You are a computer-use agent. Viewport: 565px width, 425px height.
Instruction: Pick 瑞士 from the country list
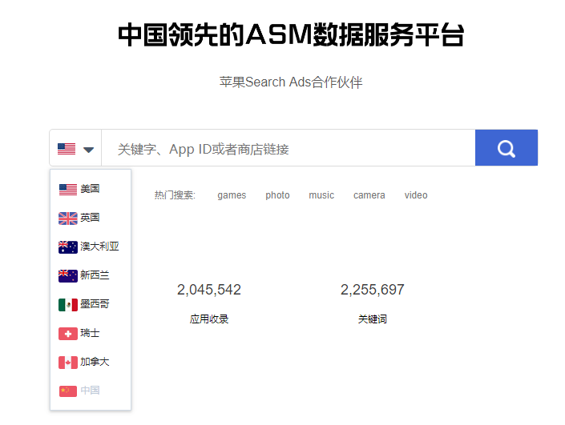point(90,332)
